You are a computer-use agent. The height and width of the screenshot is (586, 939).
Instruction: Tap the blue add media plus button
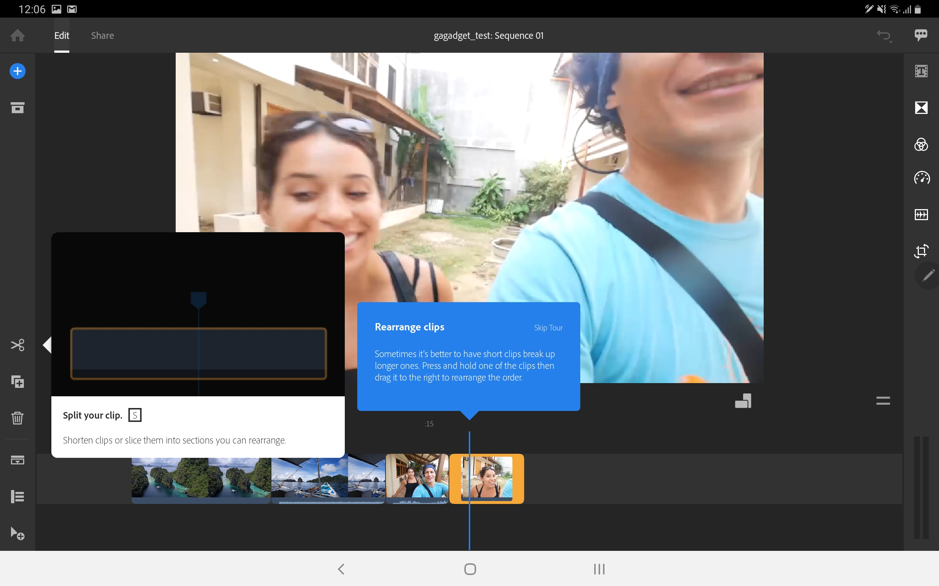(x=18, y=71)
